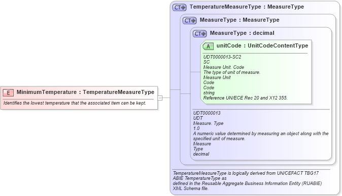Click the MinimumTemperature description 'Identifies the lowest temperature'
Screen dimensions: 342x196
pos(75,103)
